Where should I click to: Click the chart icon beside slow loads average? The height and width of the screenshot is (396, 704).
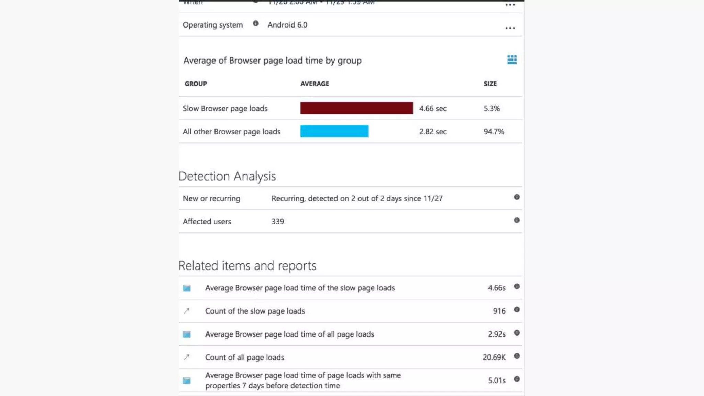(187, 288)
